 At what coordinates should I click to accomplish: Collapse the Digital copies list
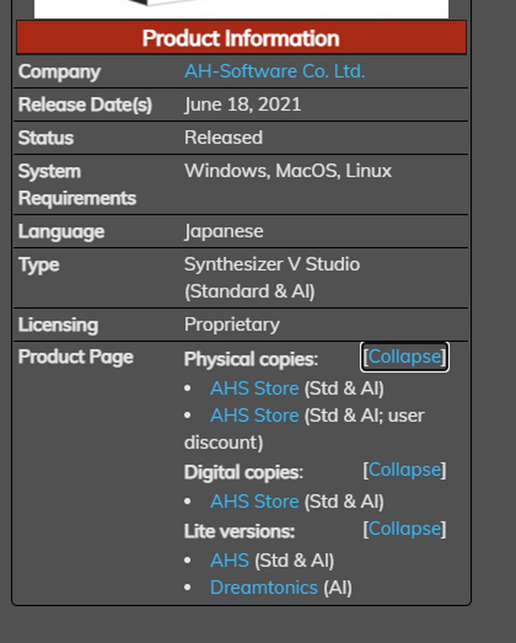coord(405,470)
